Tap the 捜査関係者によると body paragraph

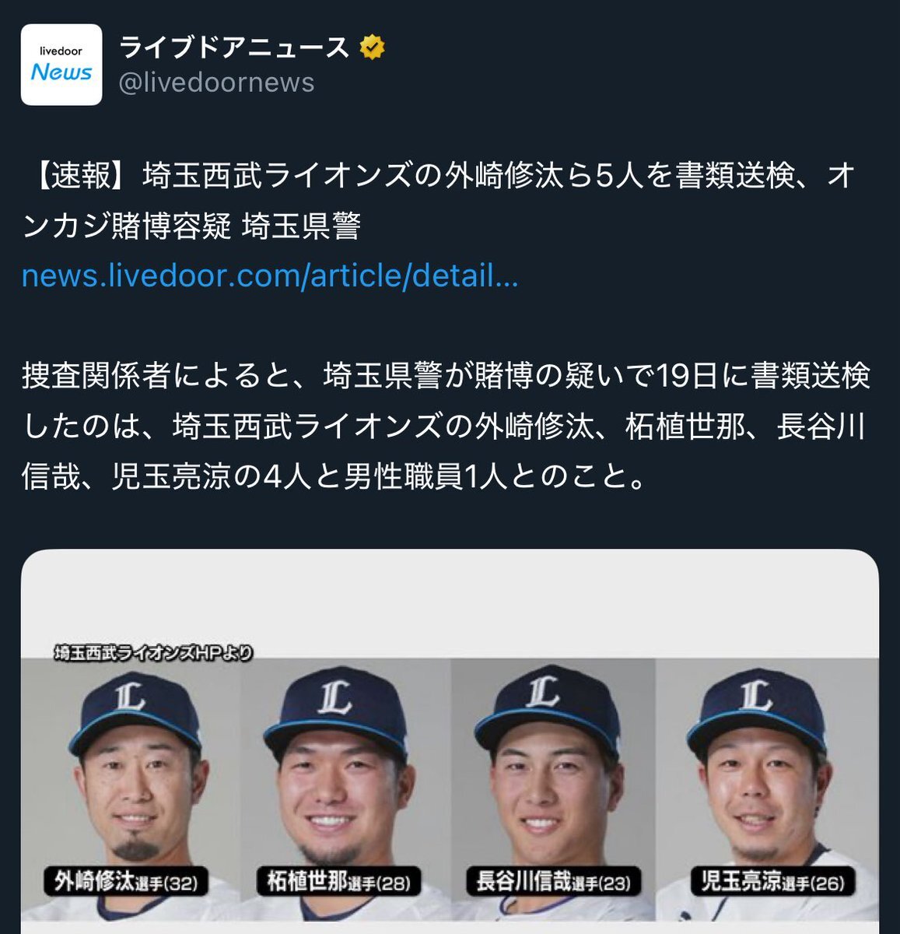(446, 426)
